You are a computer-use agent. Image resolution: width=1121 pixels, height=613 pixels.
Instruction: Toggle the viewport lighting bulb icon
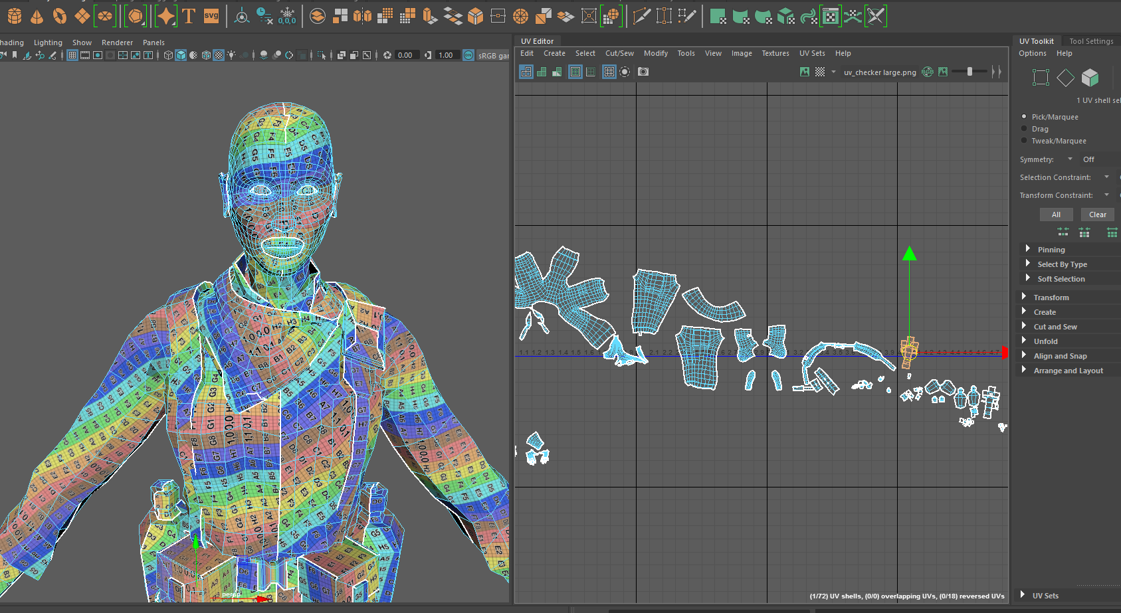pos(231,55)
